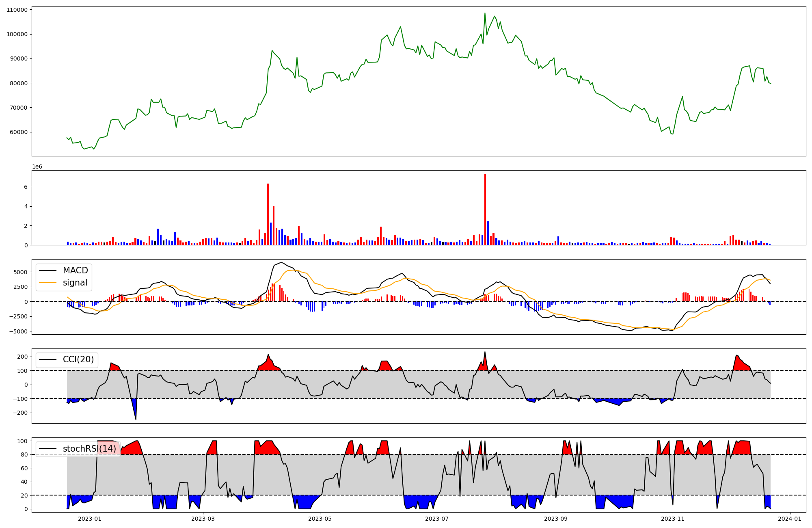Screen dimensions: 812x528
Task: Click the orange signal legend entry
Action: [75, 283]
